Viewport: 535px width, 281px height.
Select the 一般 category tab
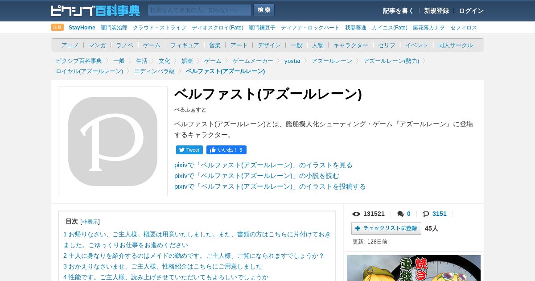296,45
